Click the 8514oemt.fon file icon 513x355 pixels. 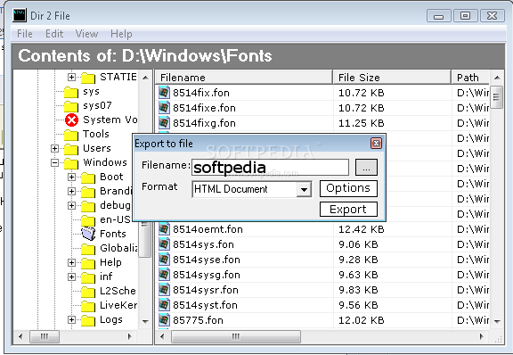pos(164,229)
